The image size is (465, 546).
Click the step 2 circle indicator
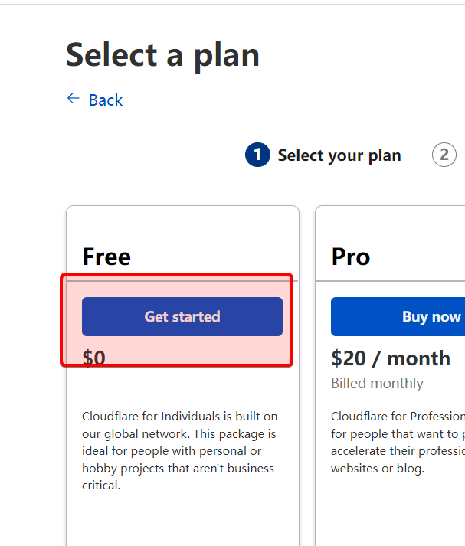click(444, 155)
